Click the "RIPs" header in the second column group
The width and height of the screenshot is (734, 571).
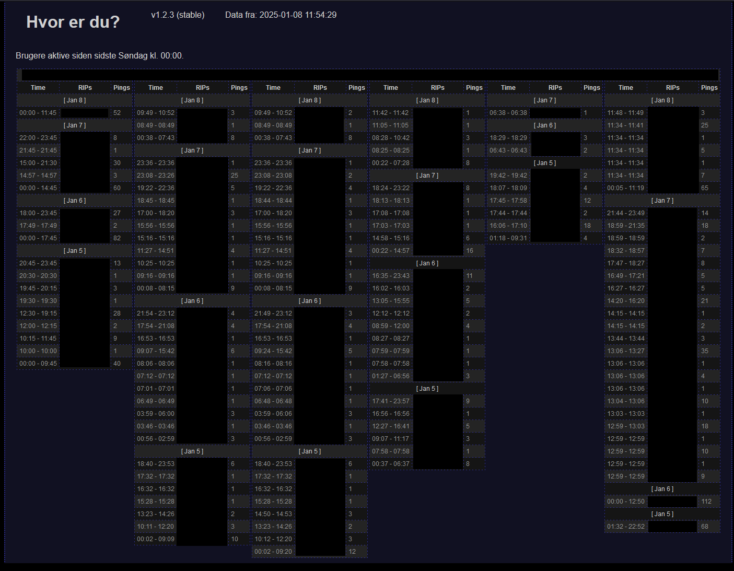[x=202, y=87]
